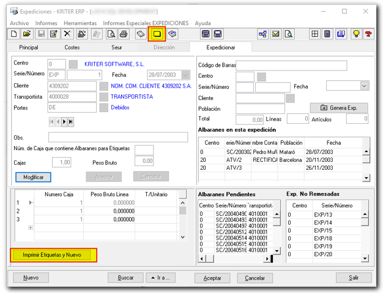The image size is (383, 293).
Task: Open the Herramientas menu
Action: [x=80, y=23]
